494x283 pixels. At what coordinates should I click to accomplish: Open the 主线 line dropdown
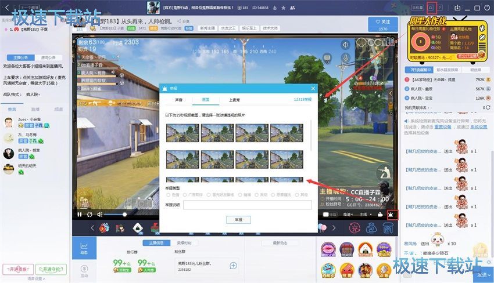click(366, 215)
